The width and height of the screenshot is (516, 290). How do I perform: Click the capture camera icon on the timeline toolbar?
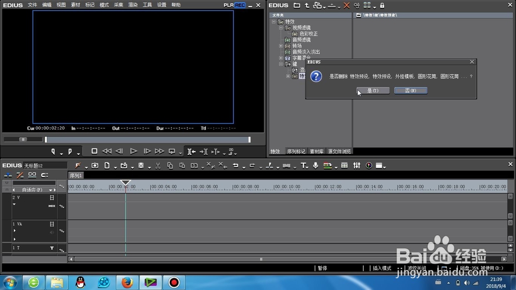[95, 165]
